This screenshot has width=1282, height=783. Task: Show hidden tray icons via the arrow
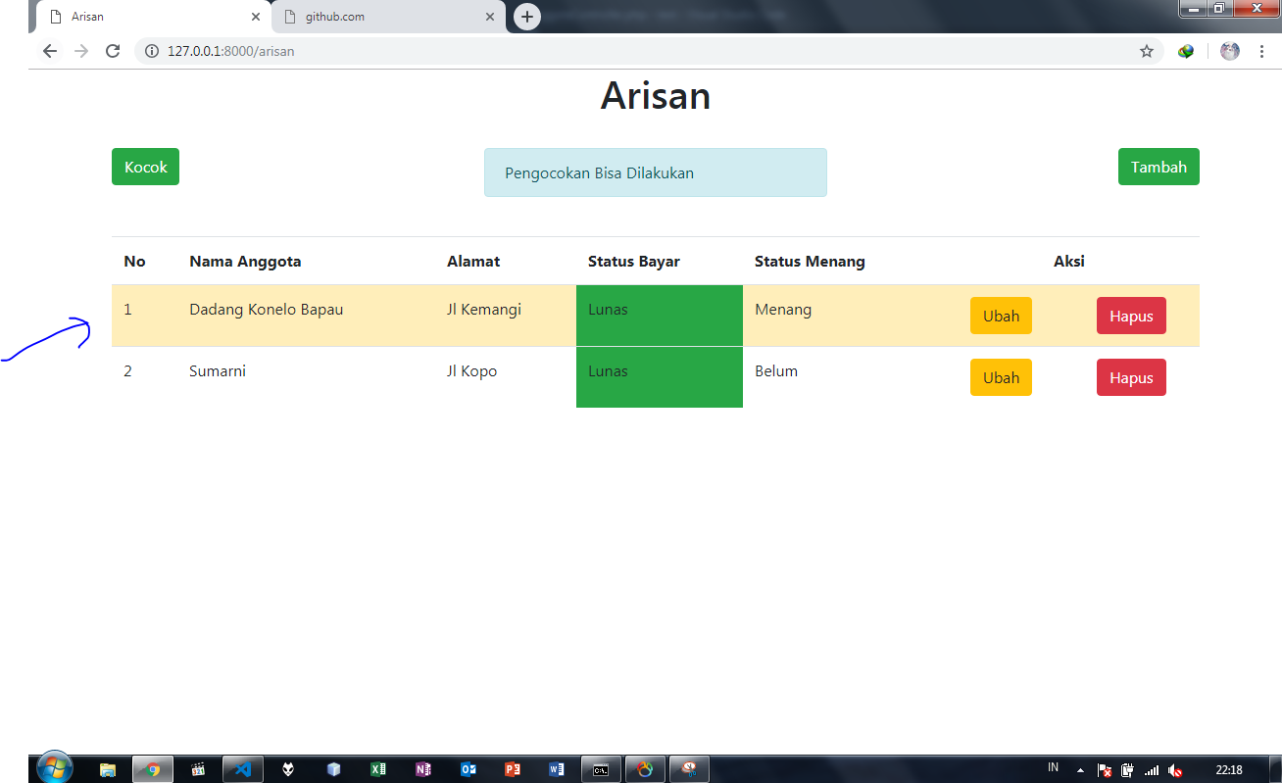point(1079,767)
